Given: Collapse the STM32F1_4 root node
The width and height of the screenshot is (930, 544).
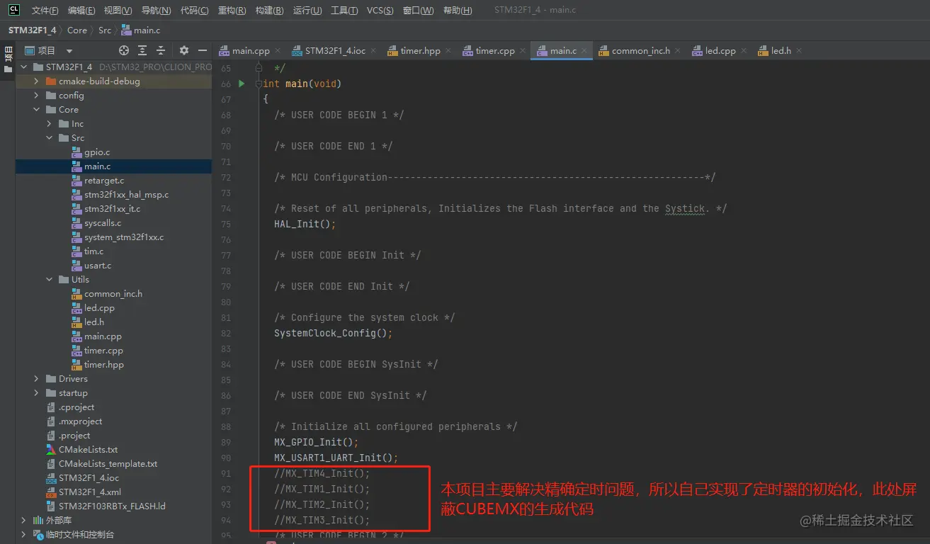Looking at the screenshot, I should (x=23, y=67).
